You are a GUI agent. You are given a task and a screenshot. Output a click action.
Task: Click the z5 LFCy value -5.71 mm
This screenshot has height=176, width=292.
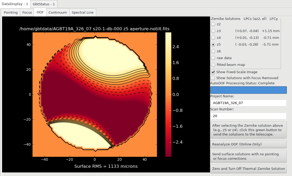pyautogui.click(x=270, y=45)
